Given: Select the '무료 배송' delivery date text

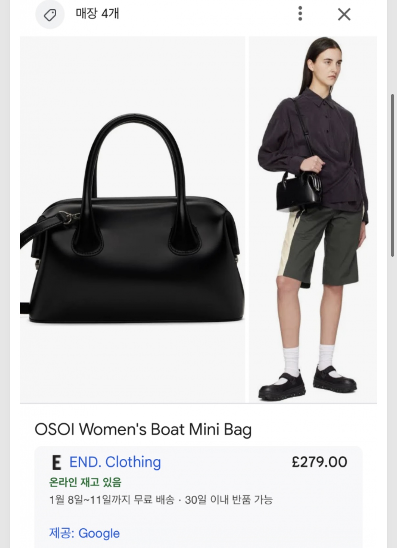Looking at the screenshot, I should pos(112,500).
